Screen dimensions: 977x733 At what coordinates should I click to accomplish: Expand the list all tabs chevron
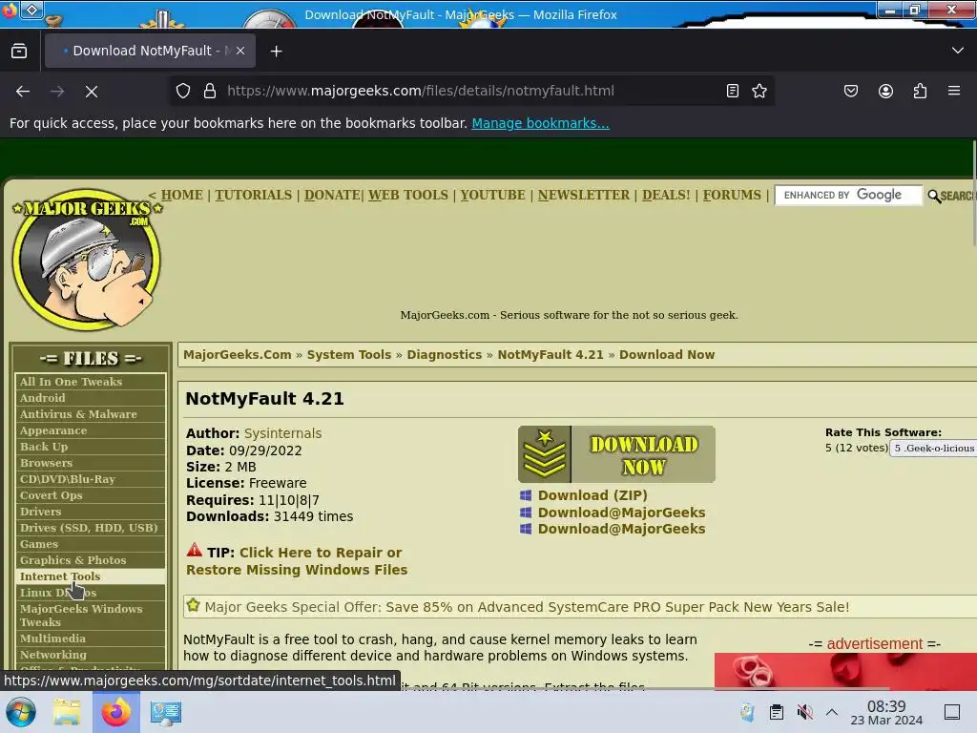click(958, 51)
